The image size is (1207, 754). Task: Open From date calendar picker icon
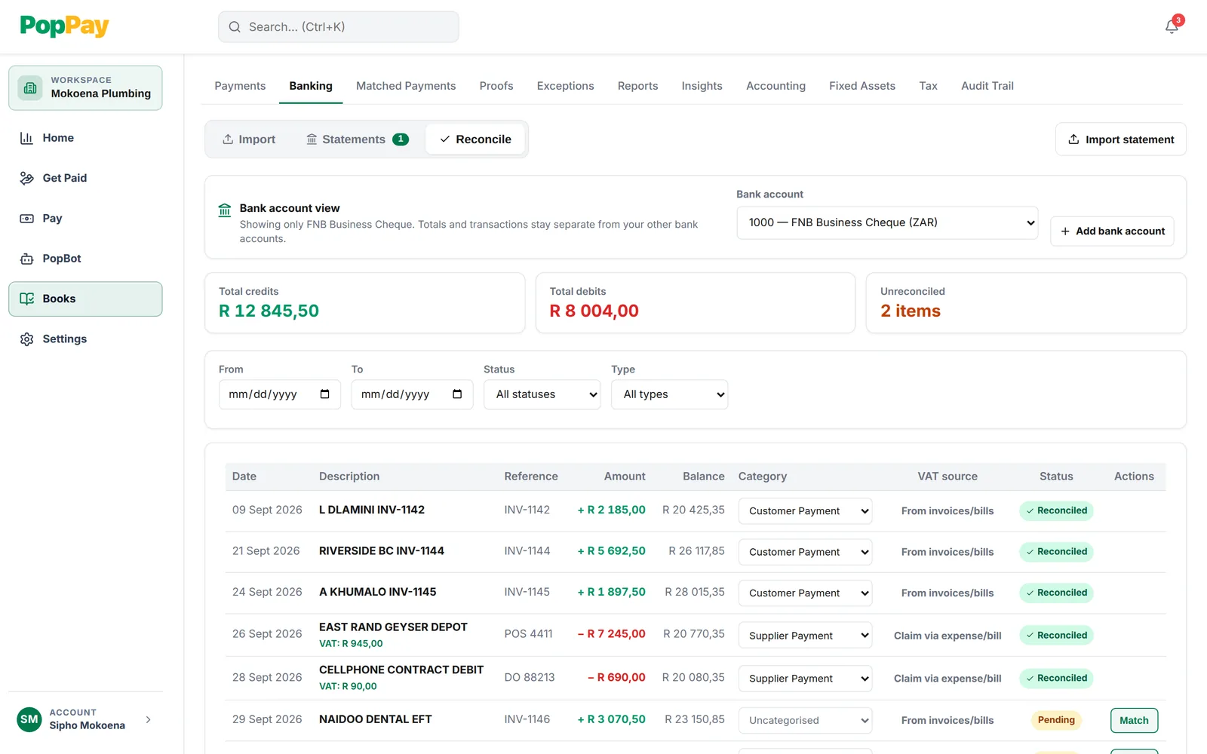[324, 394]
